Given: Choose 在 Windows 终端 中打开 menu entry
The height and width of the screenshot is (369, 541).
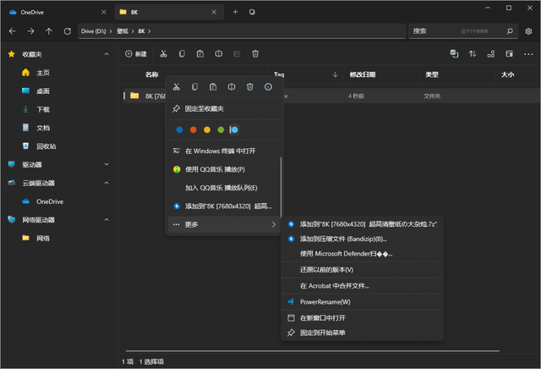Looking at the screenshot, I should (220, 151).
